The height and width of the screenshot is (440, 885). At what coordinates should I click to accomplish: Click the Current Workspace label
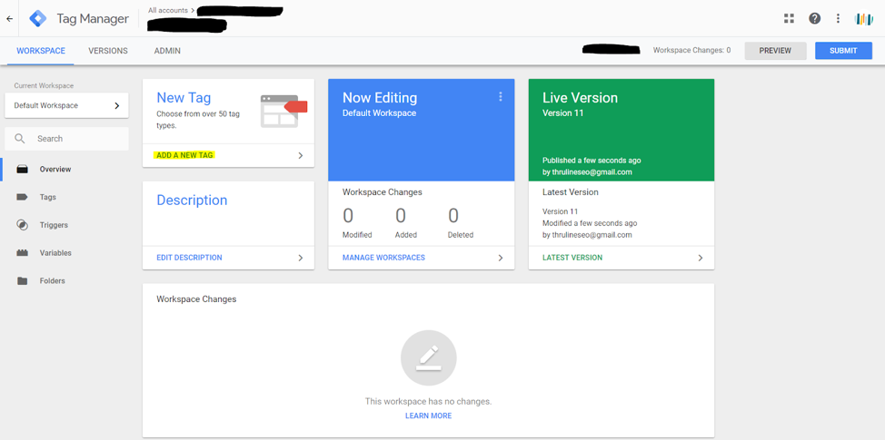point(44,85)
